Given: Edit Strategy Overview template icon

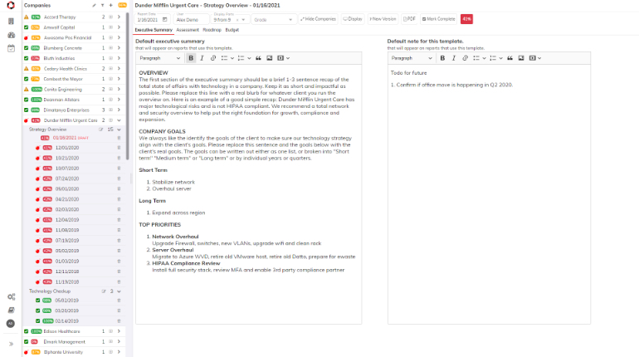Looking at the screenshot, I should click(x=100, y=130).
